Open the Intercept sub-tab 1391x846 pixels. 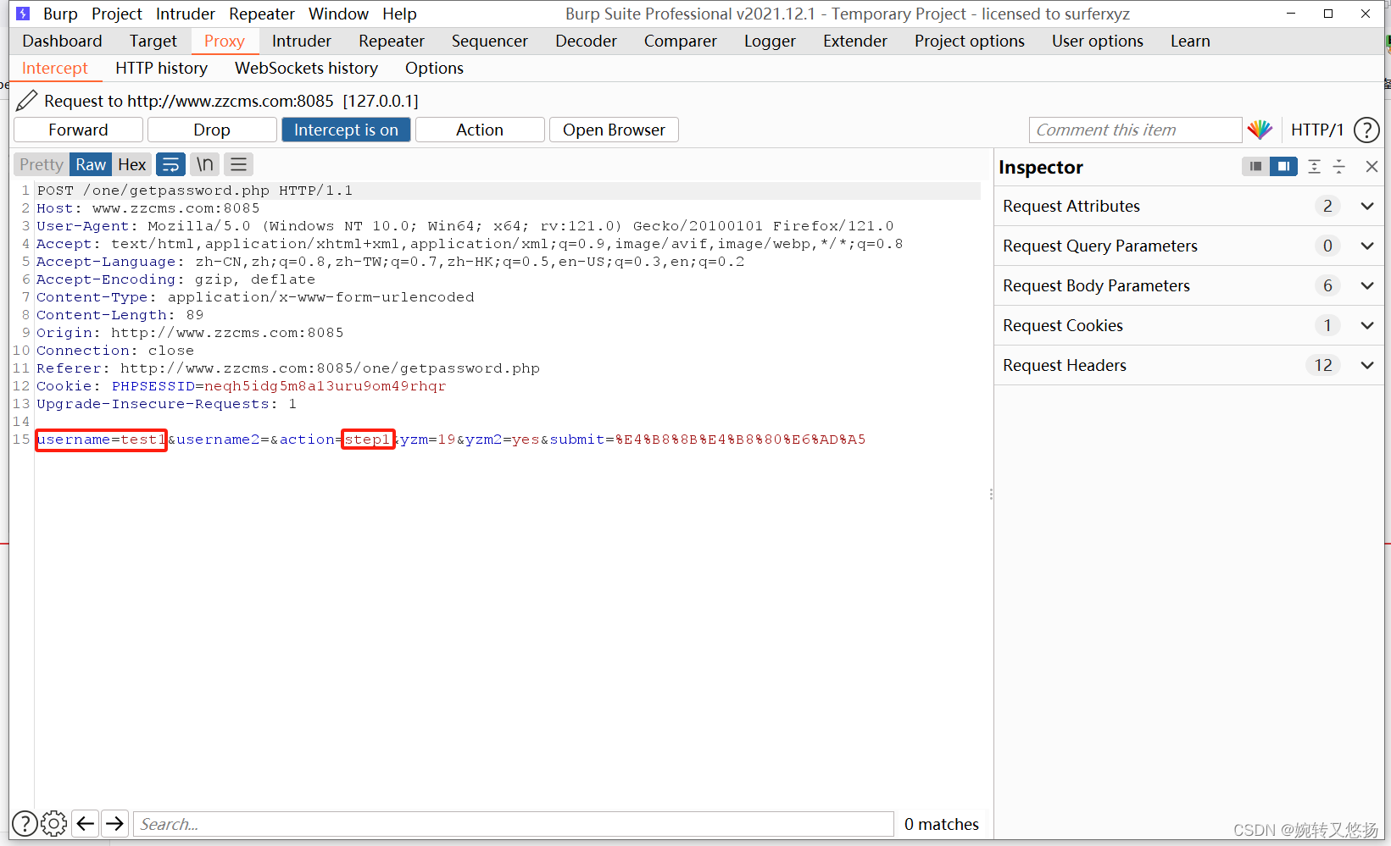pyautogui.click(x=55, y=68)
